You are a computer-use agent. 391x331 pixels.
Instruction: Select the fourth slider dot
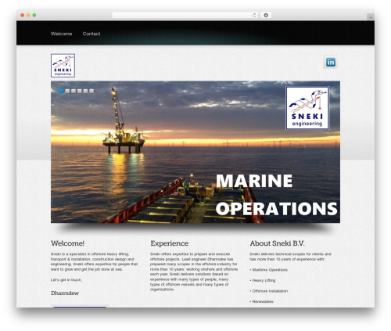tap(80, 91)
